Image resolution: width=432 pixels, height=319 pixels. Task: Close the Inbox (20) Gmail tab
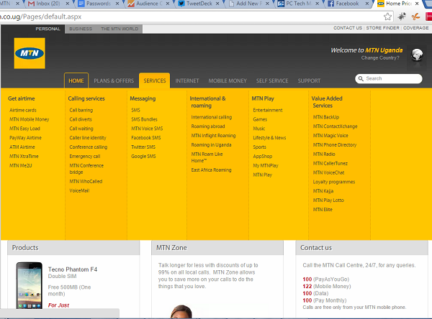pyautogui.click(x=67, y=4)
